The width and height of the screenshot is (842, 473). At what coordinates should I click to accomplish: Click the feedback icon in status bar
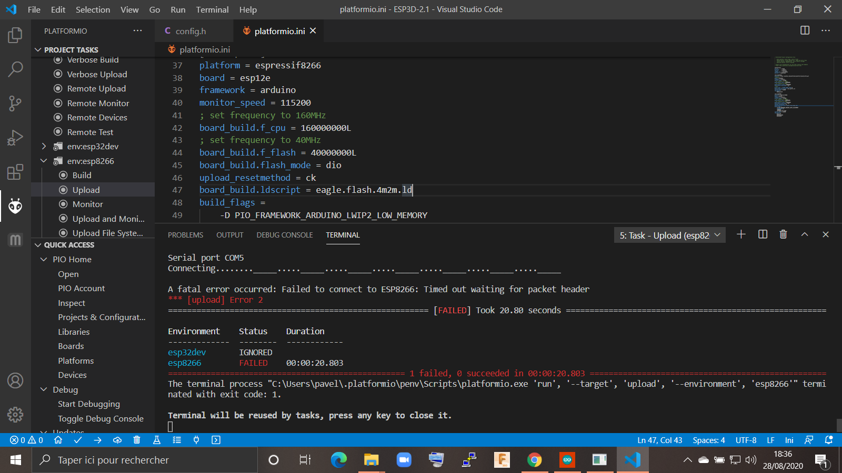[809, 440]
